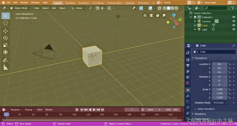Jump to the first frame

click(82, 110)
